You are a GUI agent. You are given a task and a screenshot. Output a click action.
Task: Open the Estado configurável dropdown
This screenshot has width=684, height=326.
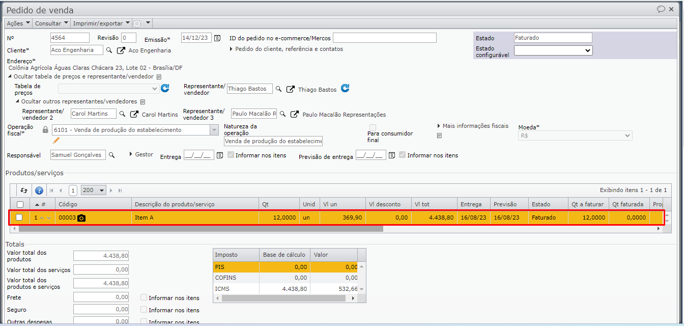pos(553,50)
